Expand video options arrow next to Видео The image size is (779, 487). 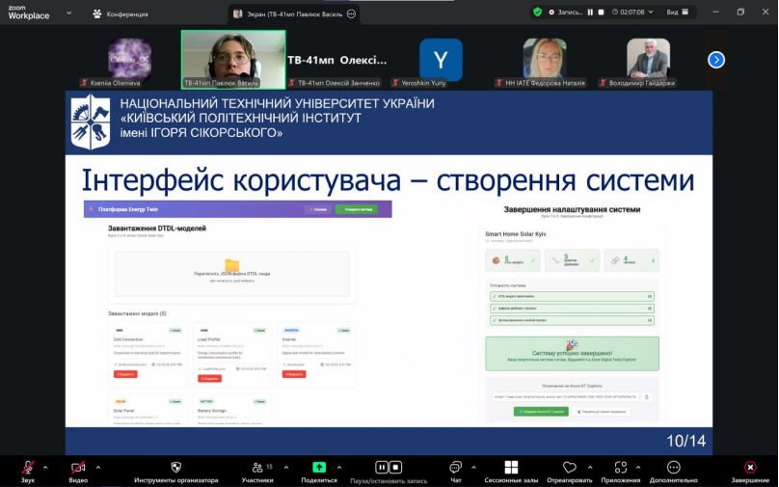click(98, 467)
